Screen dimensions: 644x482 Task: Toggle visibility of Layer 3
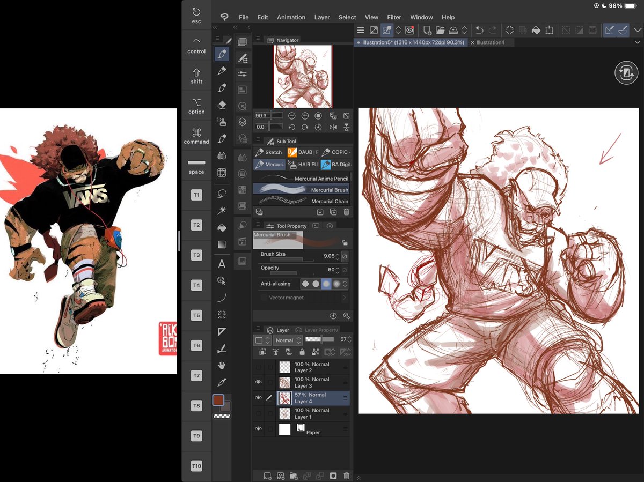pyautogui.click(x=258, y=382)
